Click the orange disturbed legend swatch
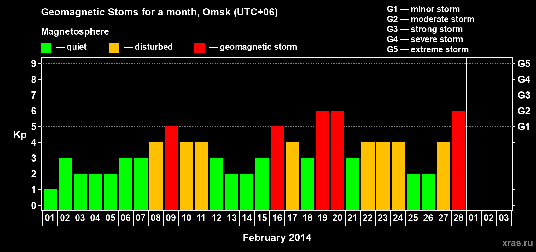The image size is (536, 252). tap(114, 48)
